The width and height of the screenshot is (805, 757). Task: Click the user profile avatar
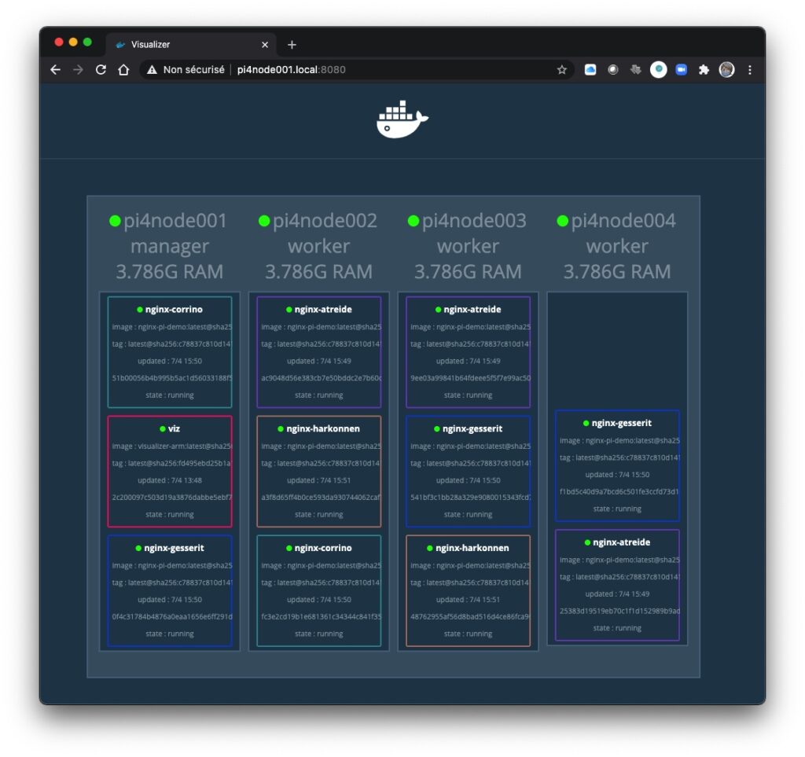pos(726,70)
